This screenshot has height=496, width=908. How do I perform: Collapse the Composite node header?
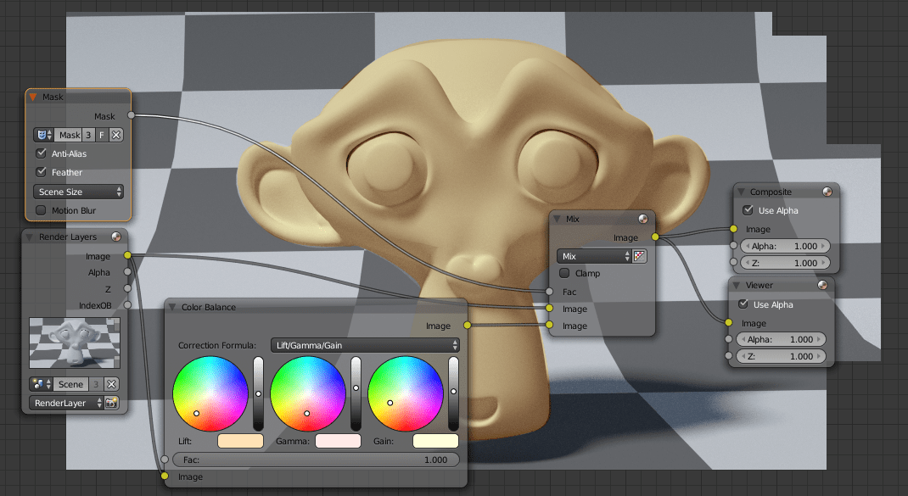(743, 191)
